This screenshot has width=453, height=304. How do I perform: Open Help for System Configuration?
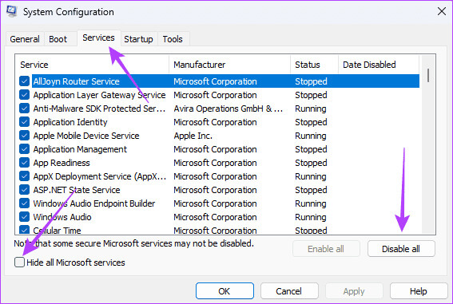pos(419,291)
